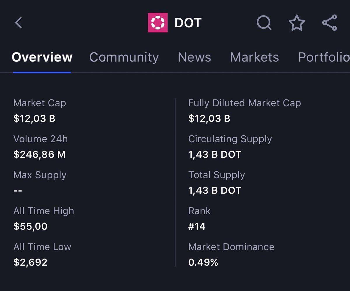Tap the share icon
This screenshot has height=291, width=350.
(x=330, y=23)
